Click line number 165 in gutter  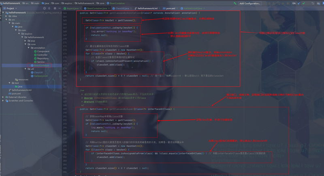(65, 20)
